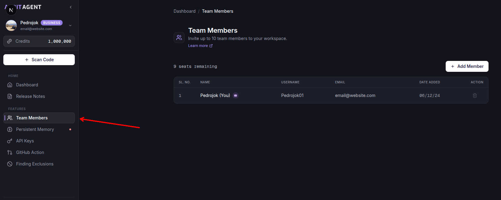Click the Team Members header people icon
Screen dimensions: 501x200
[x=179, y=38]
